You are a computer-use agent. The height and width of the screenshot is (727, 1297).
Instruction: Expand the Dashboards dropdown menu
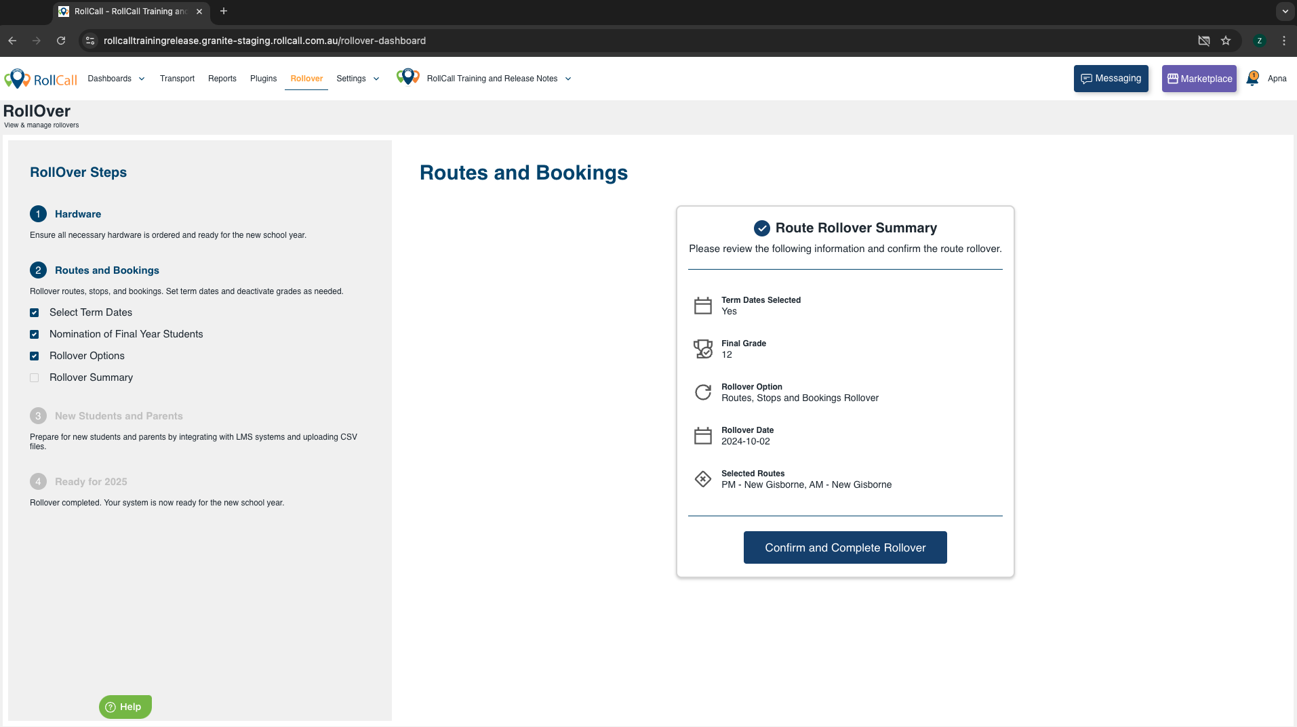pos(117,79)
